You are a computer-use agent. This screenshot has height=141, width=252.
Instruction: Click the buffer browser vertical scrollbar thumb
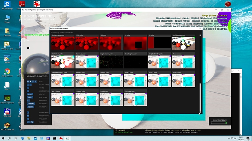[x=200, y=98]
